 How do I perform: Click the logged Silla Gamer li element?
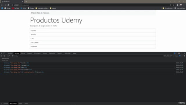click(18, 70)
